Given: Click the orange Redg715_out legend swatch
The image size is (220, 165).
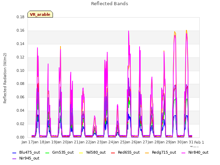Looking at the screenshot, I should click(147, 153).
